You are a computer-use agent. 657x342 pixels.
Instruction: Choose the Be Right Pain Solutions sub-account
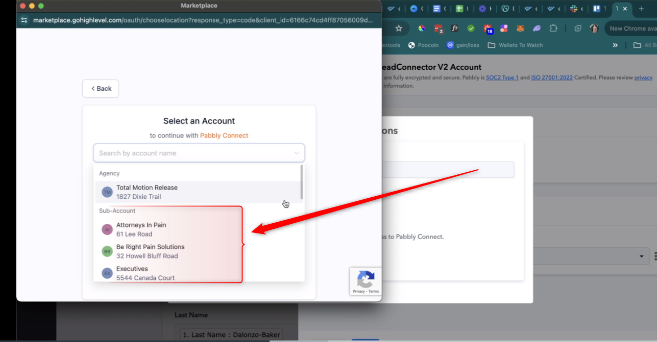point(198,251)
